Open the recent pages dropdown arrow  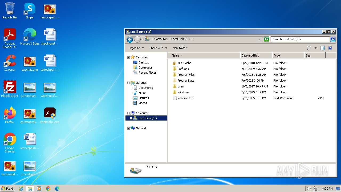[x=142, y=39]
